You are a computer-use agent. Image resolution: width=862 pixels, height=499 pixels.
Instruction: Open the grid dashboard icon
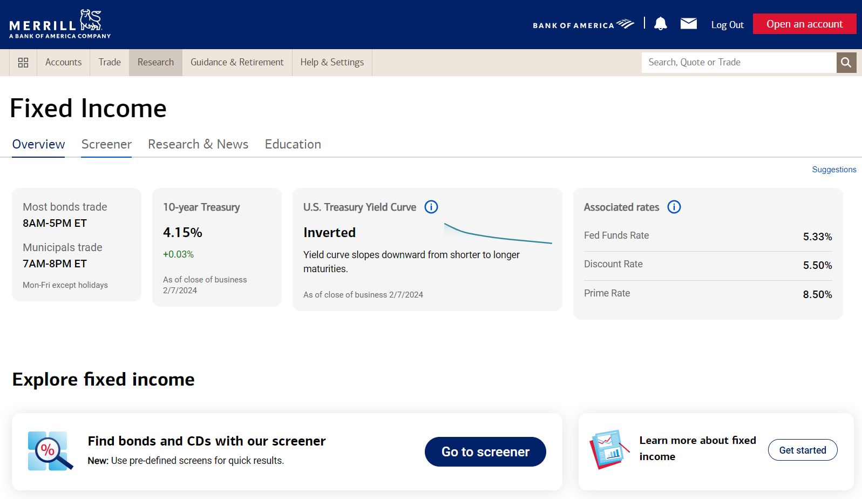click(x=23, y=63)
